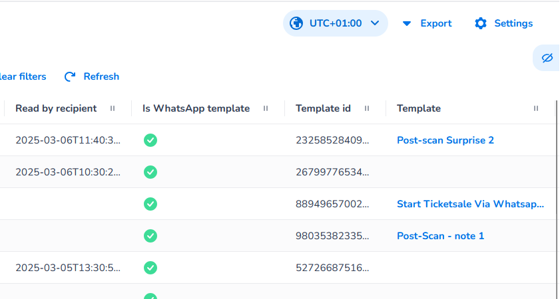Image resolution: width=560 pixels, height=299 pixels.
Task: Click the Clear filters link
Action: pyautogui.click(x=23, y=76)
